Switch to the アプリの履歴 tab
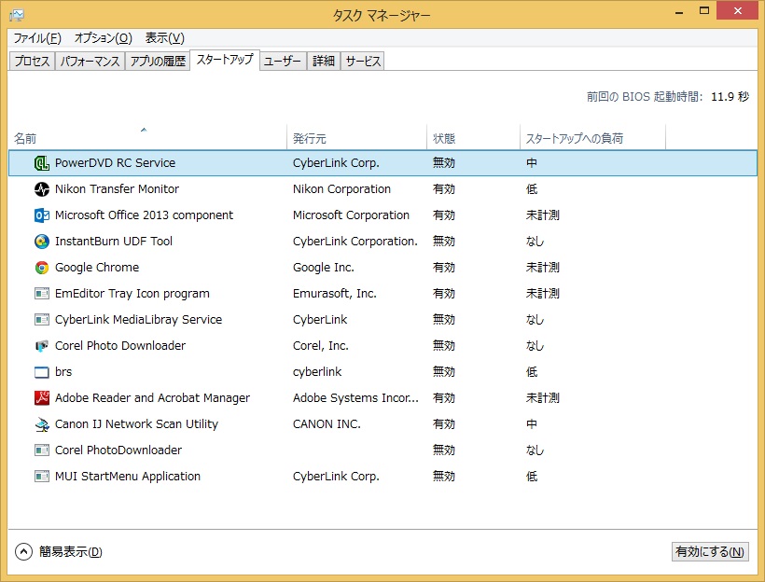 coord(158,61)
